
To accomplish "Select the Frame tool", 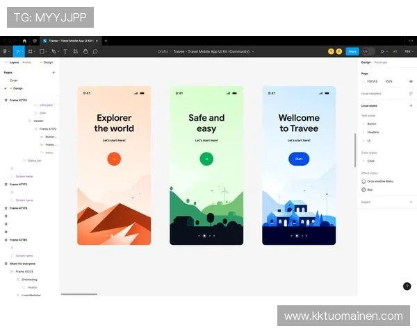I will [x=30, y=51].
